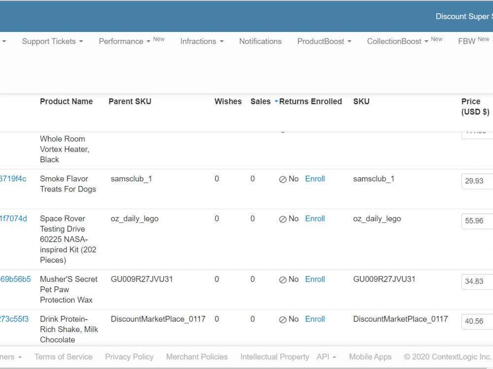493x369 pixels.
Task: Go to Notifications
Action: (260, 41)
